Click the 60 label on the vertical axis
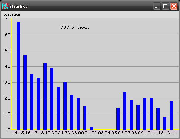Viewport: 180px width, 139px height. pos(7,35)
